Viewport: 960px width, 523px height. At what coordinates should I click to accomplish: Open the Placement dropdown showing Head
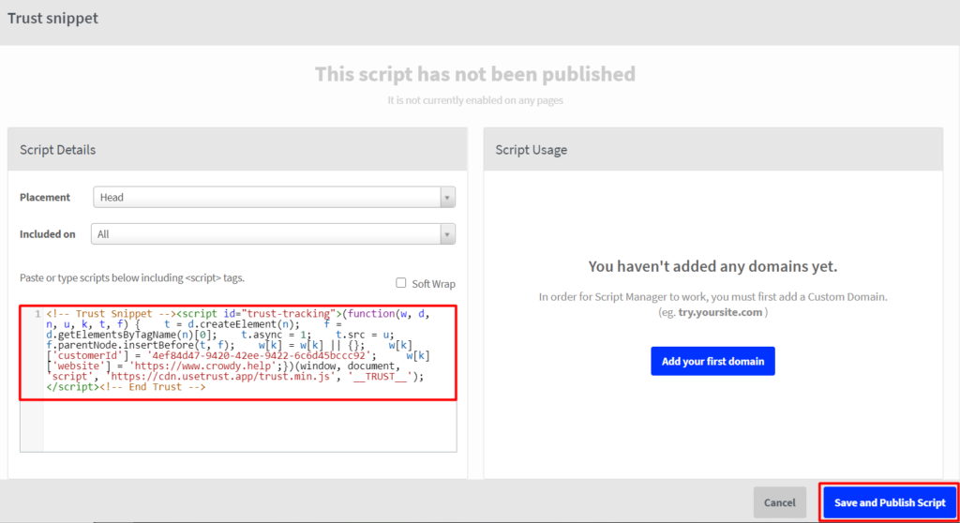[274, 197]
